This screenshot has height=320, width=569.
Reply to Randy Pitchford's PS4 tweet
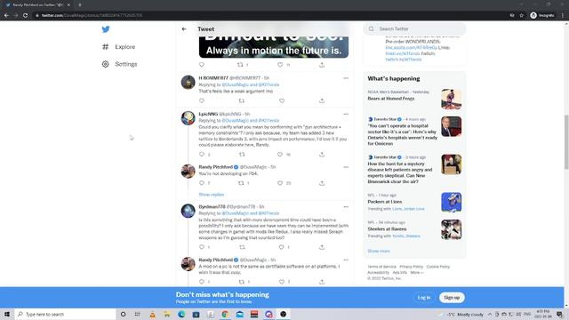[202, 183]
